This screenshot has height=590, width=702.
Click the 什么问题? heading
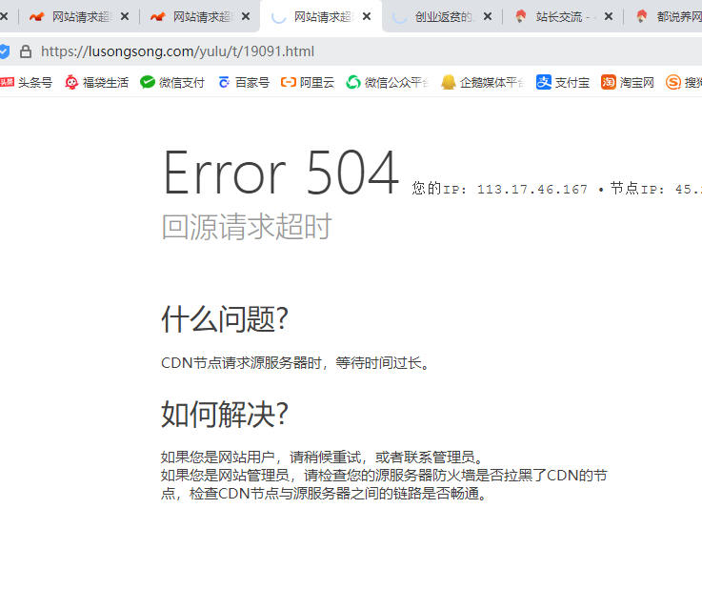pos(225,319)
